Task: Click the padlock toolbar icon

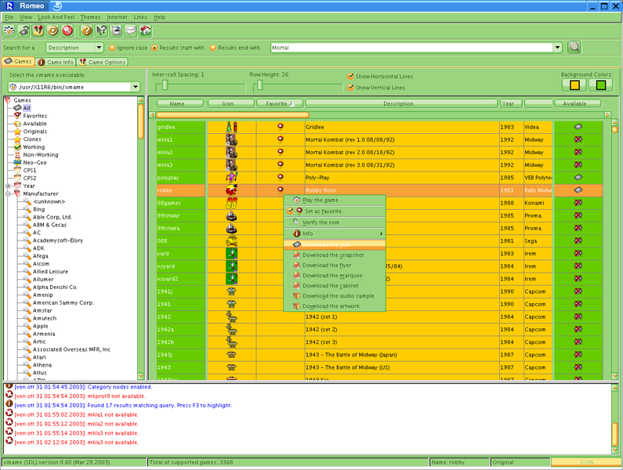Action: 24,31
